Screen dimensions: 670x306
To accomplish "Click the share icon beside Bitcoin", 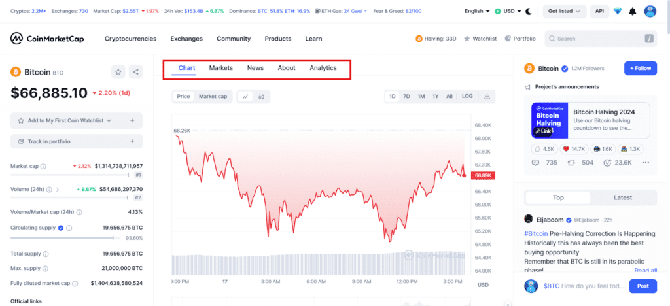I will point(136,72).
